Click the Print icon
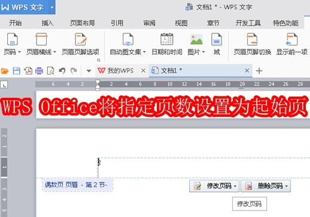 pos(39,71)
